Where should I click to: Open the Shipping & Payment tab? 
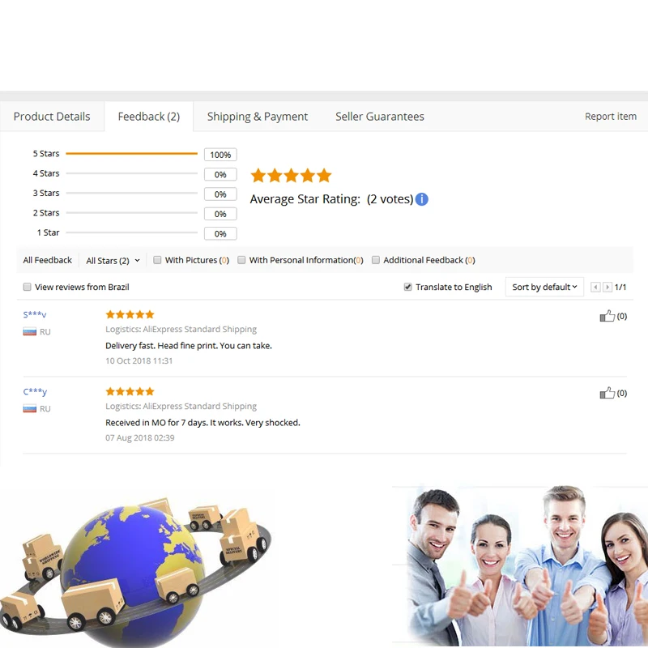click(257, 117)
